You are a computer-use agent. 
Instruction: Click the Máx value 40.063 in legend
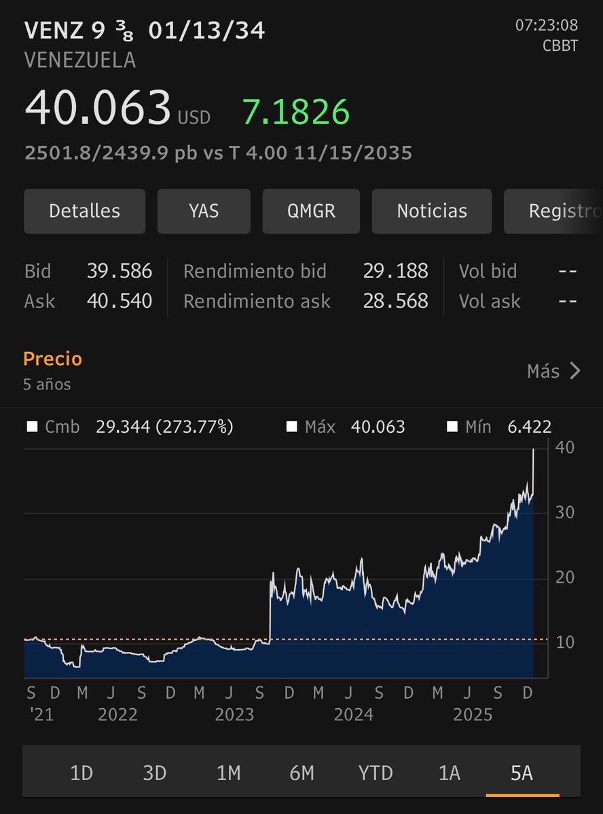pos(378,427)
